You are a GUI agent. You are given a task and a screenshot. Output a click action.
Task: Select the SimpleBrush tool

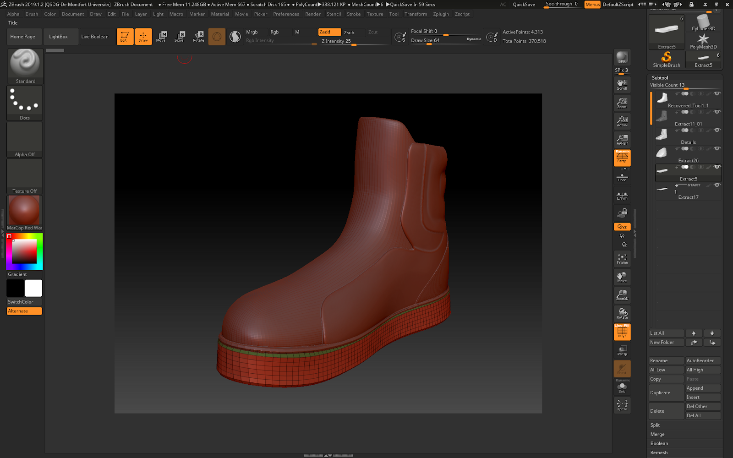pyautogui.click(x=667, y=60)
